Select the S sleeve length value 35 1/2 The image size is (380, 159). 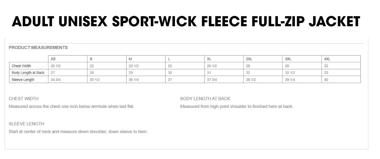pos(94,80)
